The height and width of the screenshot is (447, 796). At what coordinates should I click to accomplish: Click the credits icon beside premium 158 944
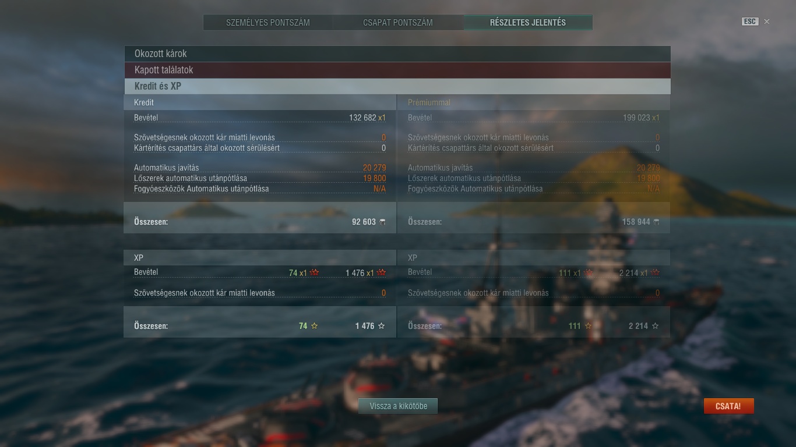[x=656, y=222]
